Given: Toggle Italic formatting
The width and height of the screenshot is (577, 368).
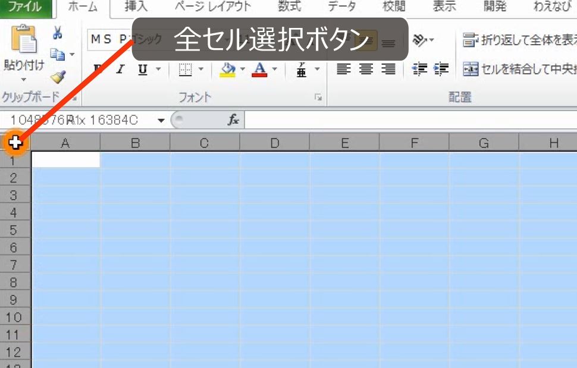Looking at the screenshot, I should pos(120,69).
